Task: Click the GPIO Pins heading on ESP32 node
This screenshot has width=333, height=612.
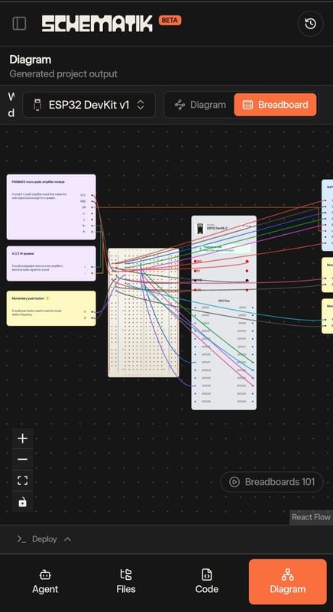Action: tap(224, 301)
